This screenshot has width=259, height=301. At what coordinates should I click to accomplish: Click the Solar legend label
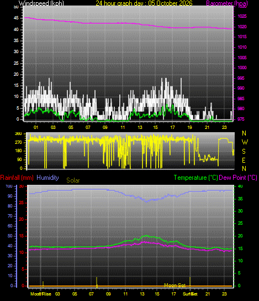point(73,180)
